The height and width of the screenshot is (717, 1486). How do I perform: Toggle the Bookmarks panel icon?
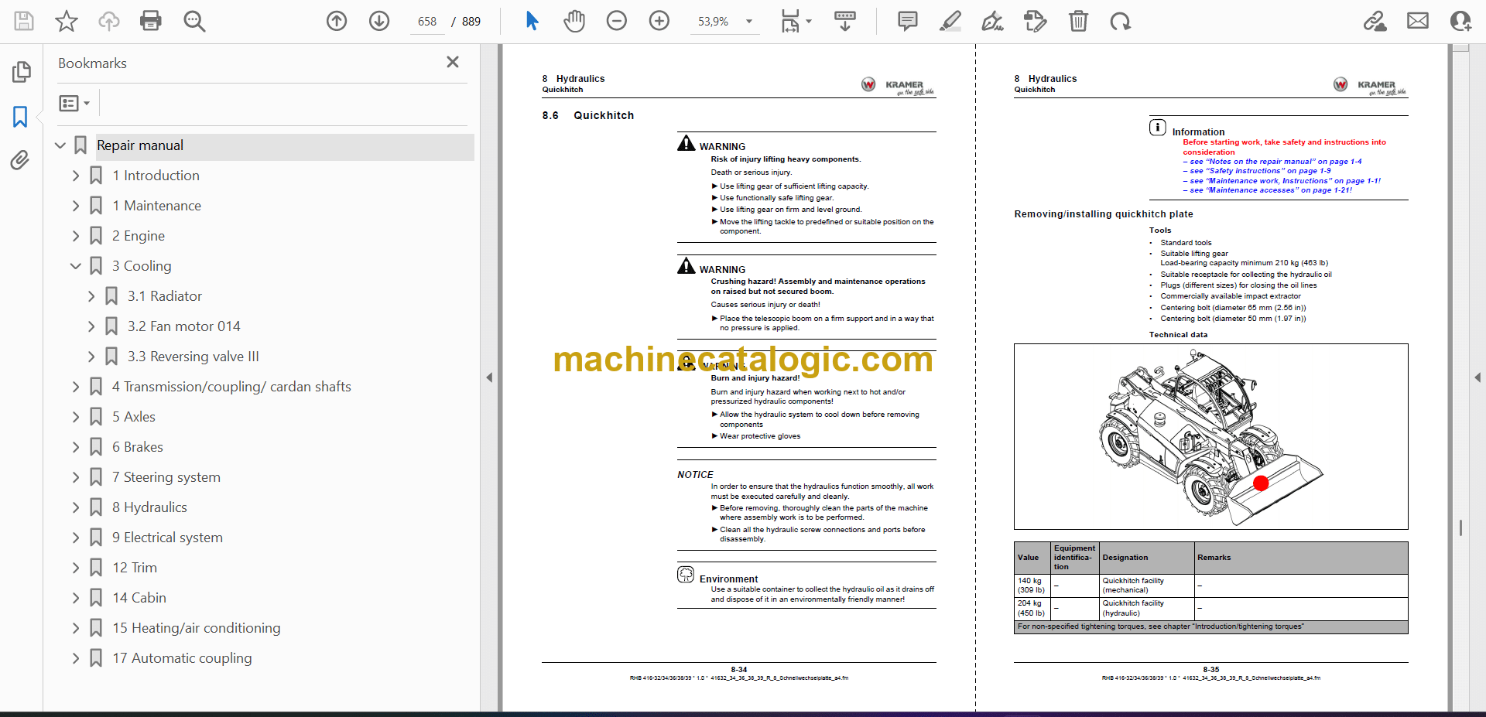tap(20, 117)
